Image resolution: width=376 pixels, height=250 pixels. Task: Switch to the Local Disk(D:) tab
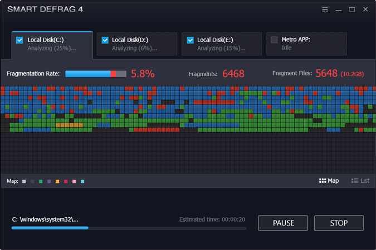click(137, 44)
